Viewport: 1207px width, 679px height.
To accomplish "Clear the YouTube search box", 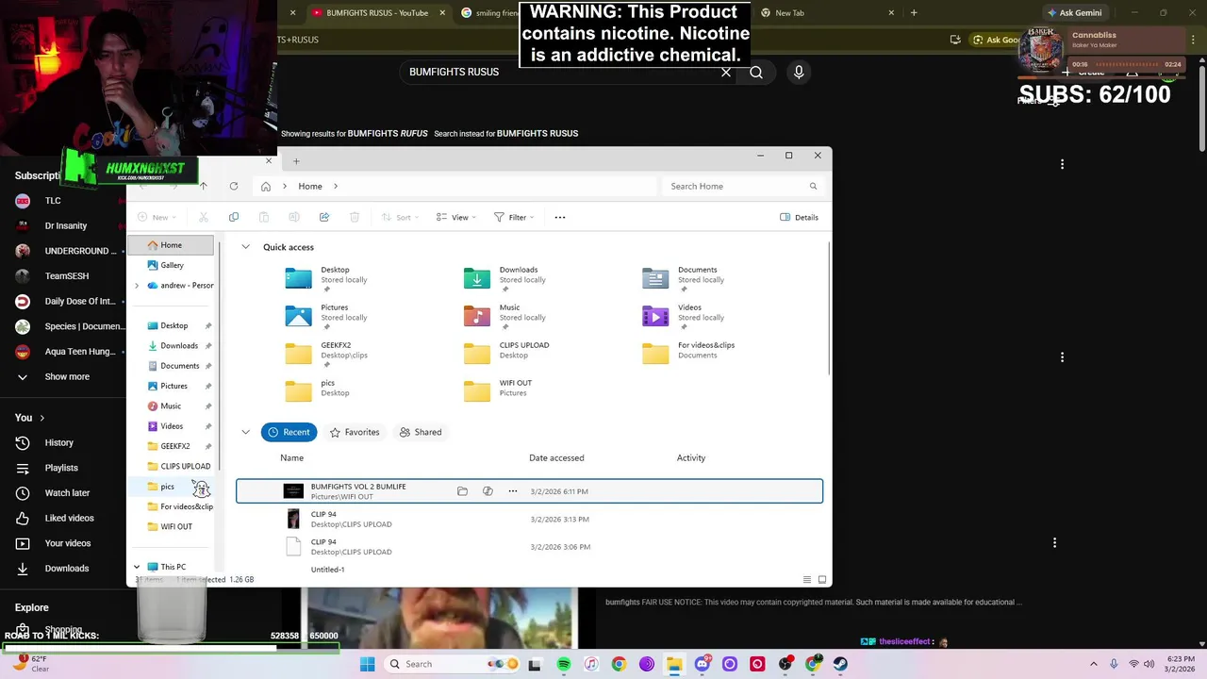I will coord(726,72).
